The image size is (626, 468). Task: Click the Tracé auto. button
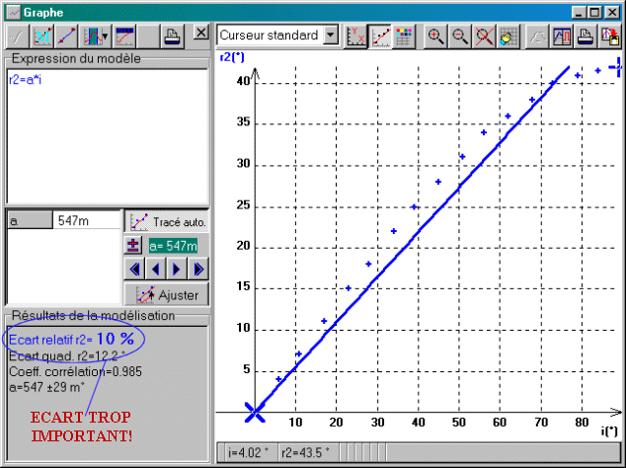pyautogui.click(x=166, y=221)
